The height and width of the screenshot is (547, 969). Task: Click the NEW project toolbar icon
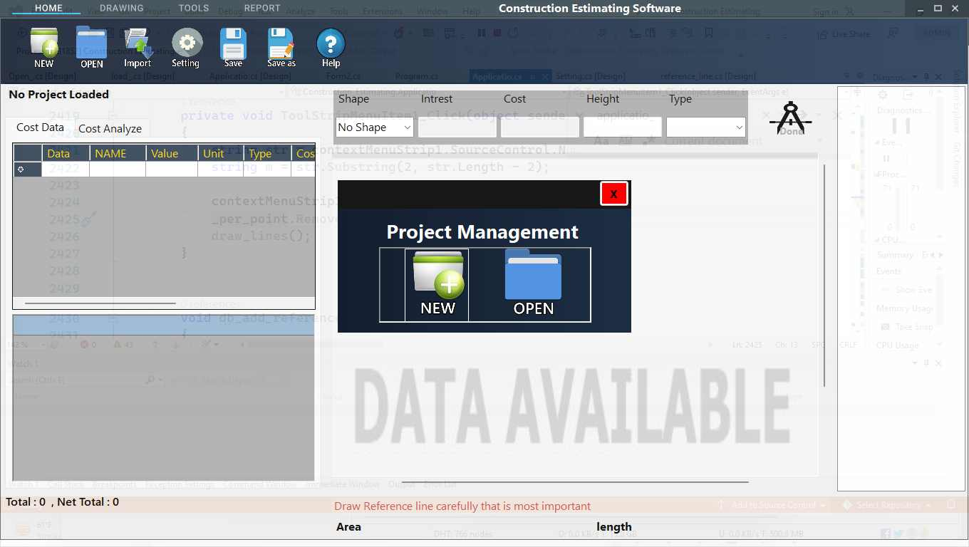pyautogui.click(x=44, y=48)
